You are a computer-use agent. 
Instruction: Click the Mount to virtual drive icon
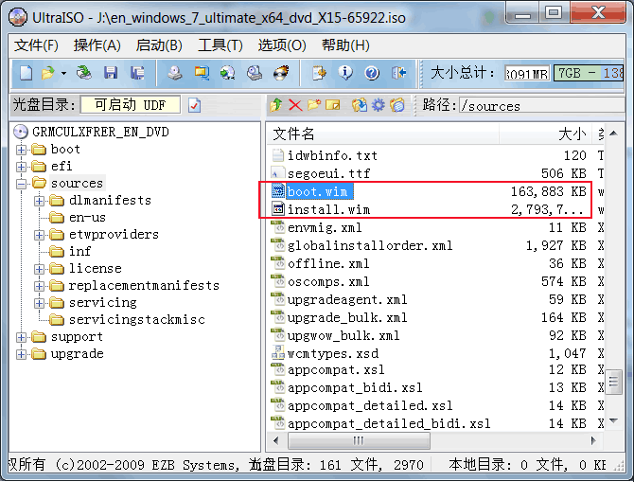pyautogui.click(x=255, y=73)
